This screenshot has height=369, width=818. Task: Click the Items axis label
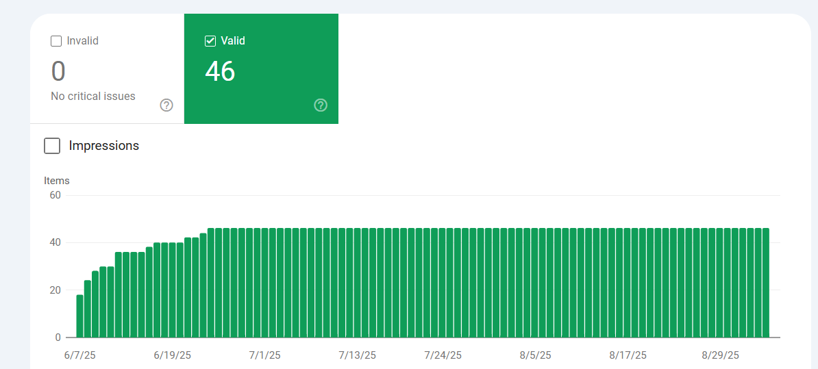(57, 181)
